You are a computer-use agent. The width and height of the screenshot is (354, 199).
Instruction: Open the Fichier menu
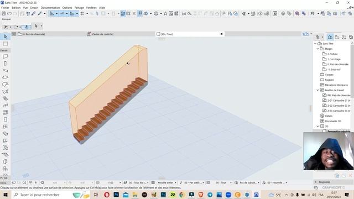[x=5, y=8]
